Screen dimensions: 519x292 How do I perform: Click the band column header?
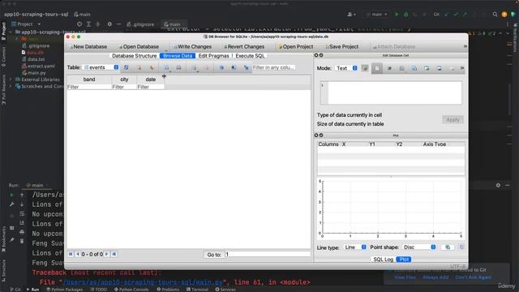coord(89,79)
